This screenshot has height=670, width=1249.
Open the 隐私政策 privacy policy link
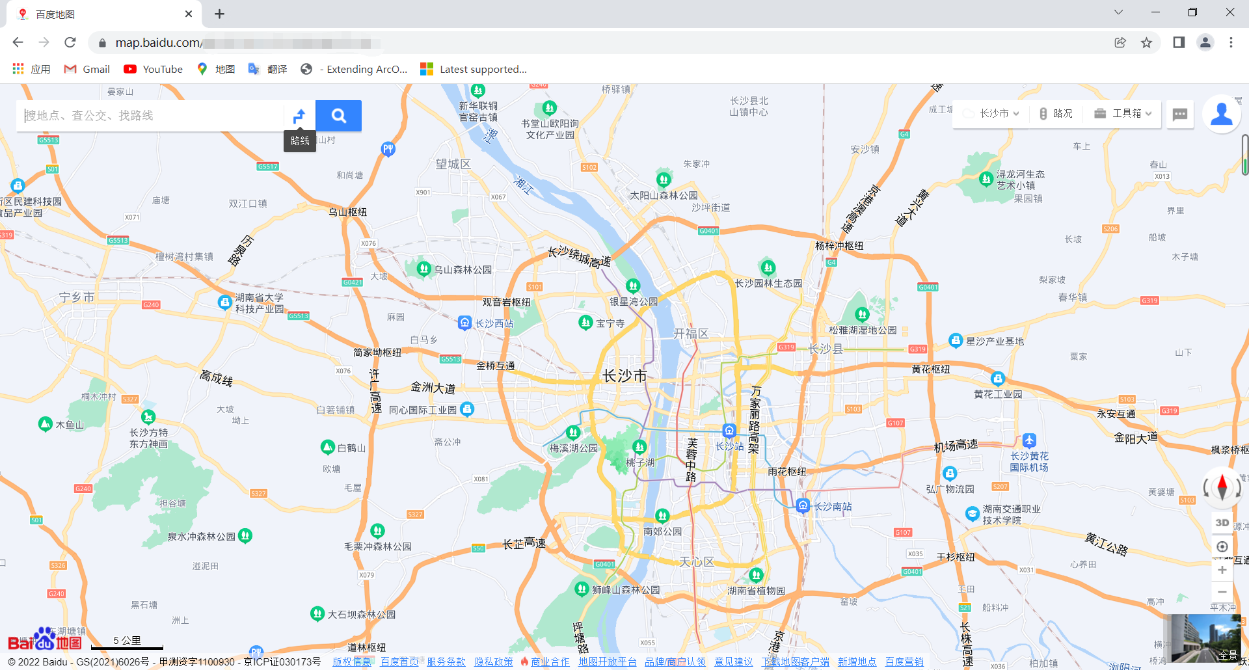point(494,661)
